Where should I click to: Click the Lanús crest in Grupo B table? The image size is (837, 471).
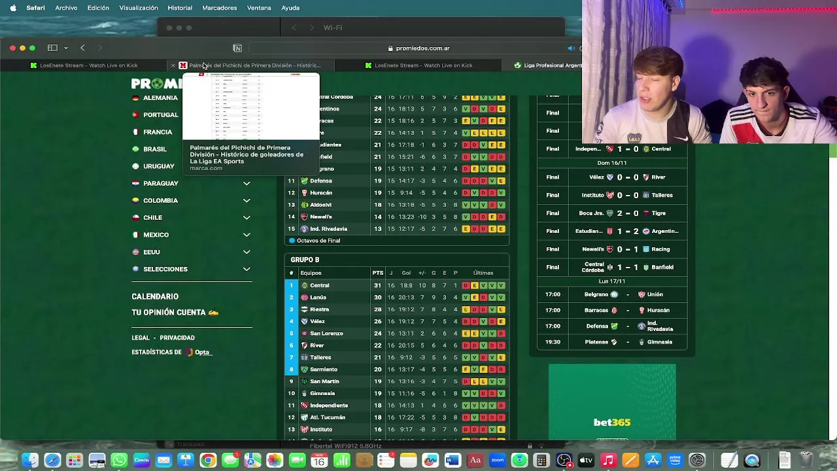[305, 297]
